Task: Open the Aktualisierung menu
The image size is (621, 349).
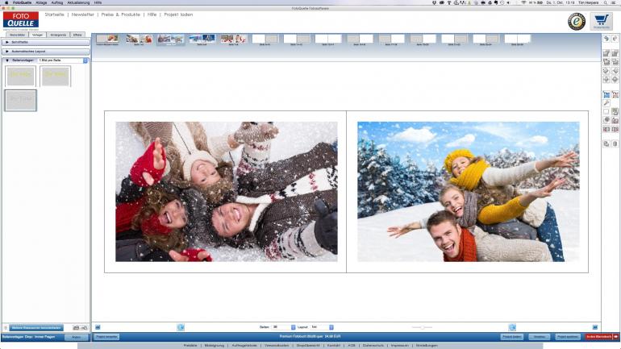Action: click(78, 2)
